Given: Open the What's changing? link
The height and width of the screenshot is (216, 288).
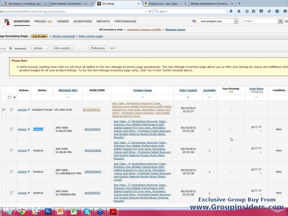Looking at the screenshot, I should (x=64, y=36).
